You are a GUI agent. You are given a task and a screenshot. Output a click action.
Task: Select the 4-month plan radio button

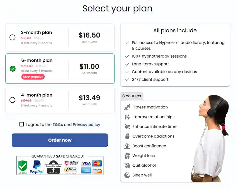pos(12,100)
